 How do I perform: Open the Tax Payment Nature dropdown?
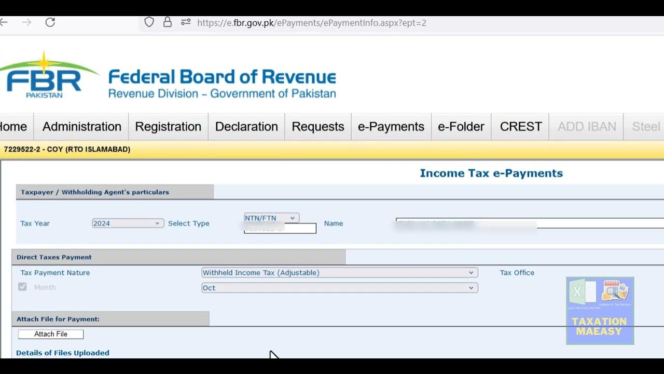340,273
